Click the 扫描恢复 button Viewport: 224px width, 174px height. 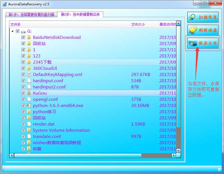pyautogui.click(x=203, y=17)
